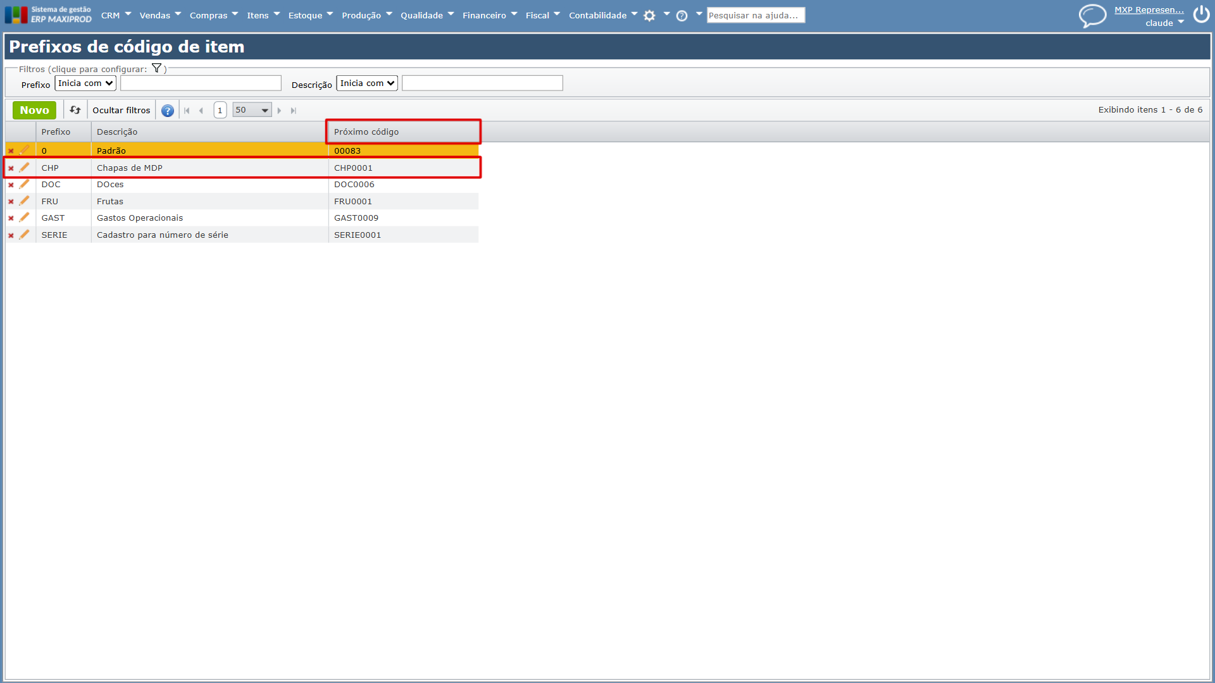Delete the SERIE prefix row

point(11,235)
